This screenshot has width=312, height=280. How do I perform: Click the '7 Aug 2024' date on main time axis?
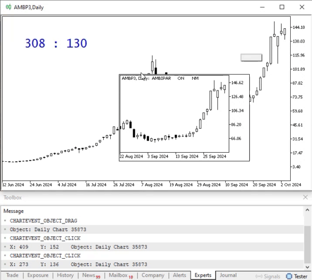(152, 185)
